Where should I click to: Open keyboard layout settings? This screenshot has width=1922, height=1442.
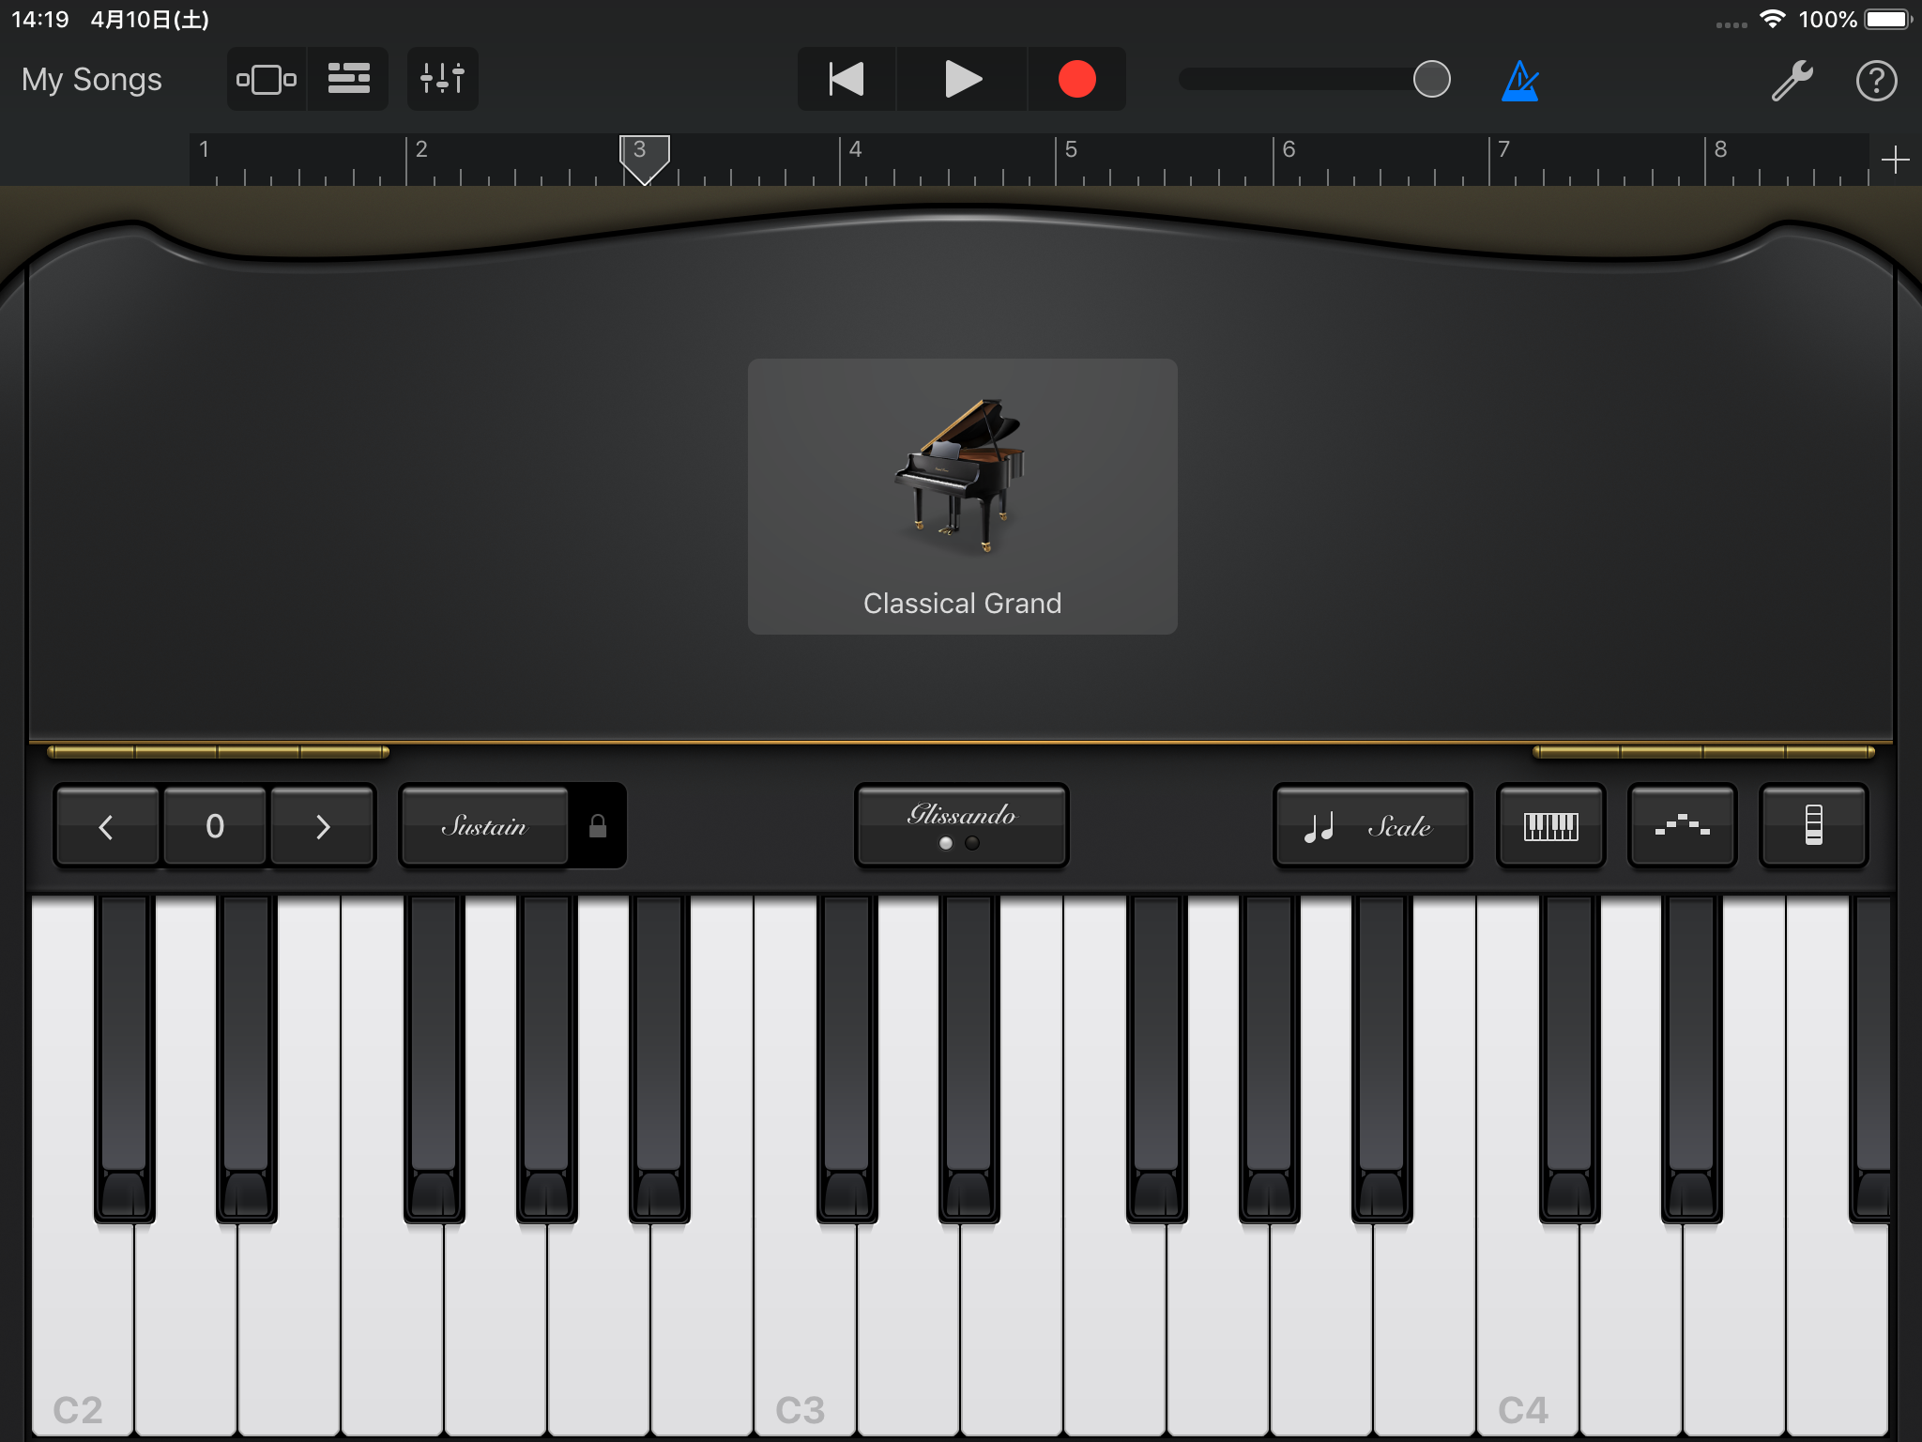click(x=1550, y=826)
